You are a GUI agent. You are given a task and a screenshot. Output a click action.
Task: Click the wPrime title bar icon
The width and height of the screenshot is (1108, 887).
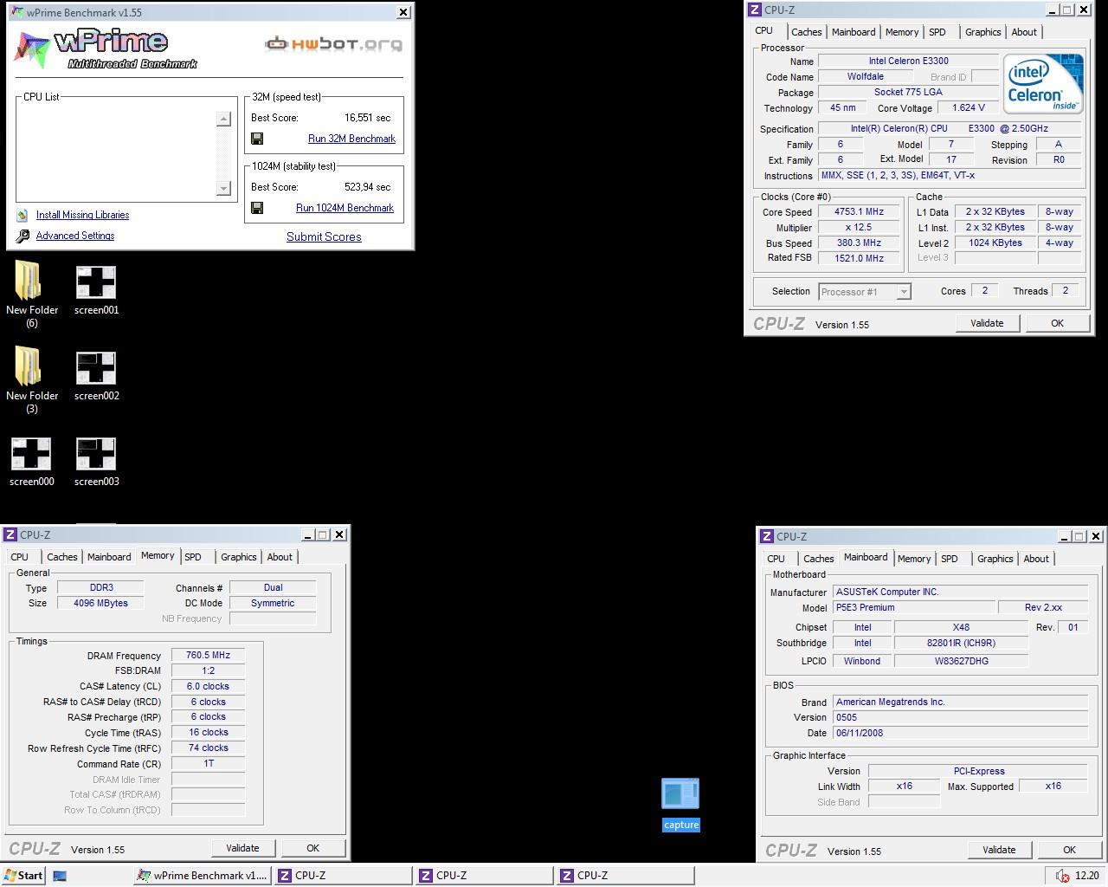pos(16,12)
